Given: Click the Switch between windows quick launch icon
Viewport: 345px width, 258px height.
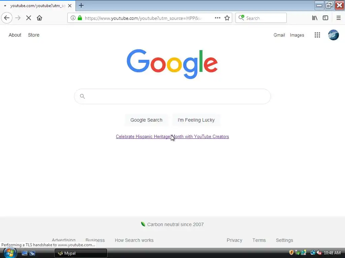Looking at the screenshot, I should [x=32, y=253].
